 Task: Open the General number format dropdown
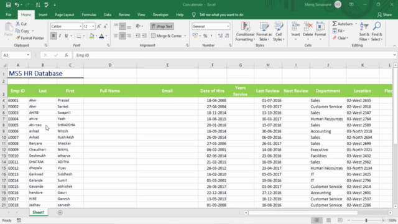[228, 26]
